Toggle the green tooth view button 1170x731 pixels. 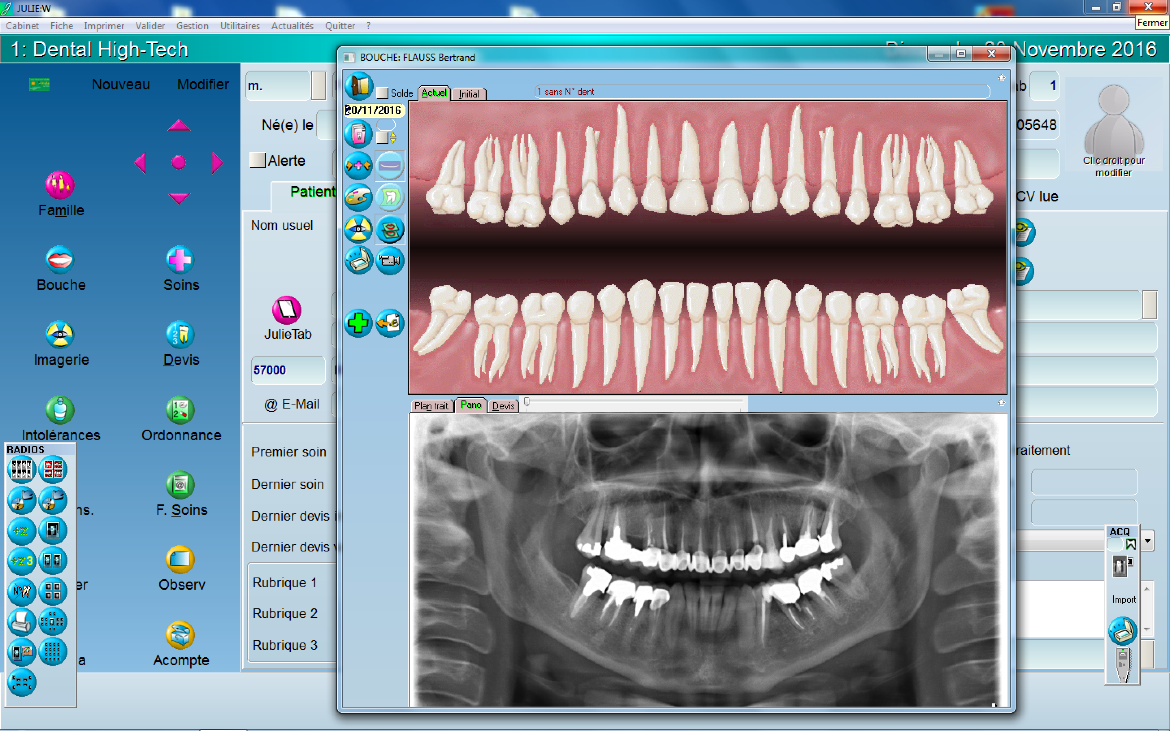click(x=390, y=197)
